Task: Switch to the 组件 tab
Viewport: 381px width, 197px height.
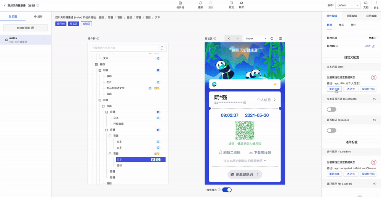Action: pyautogui.click(x=38, y=16)
